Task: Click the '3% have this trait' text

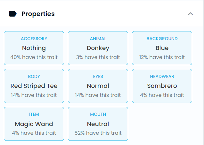Action: (98, 57)
